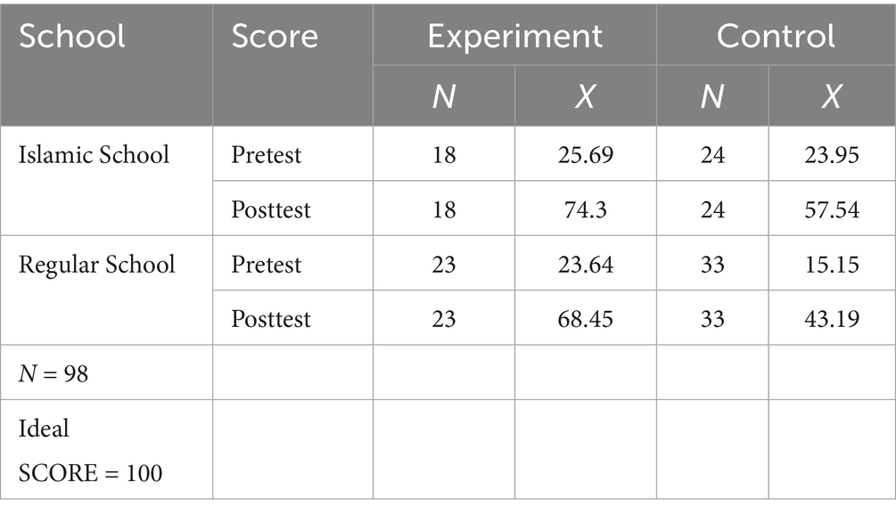Select Islamic School experiment pretest value 25.69

coord(584,155)
